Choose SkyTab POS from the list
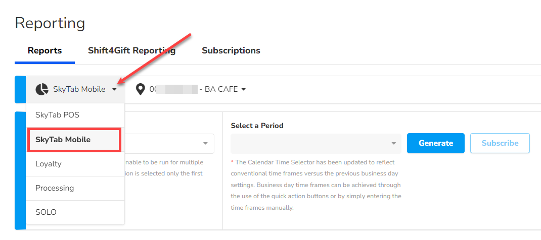 click(57, 115)
